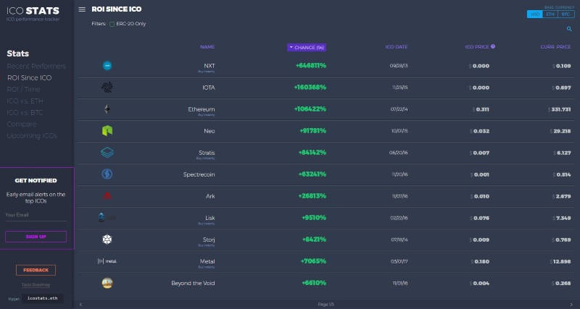Sort by the Curr. Price column header
Viewport: 580px width, 309px height.
point(555,47)
